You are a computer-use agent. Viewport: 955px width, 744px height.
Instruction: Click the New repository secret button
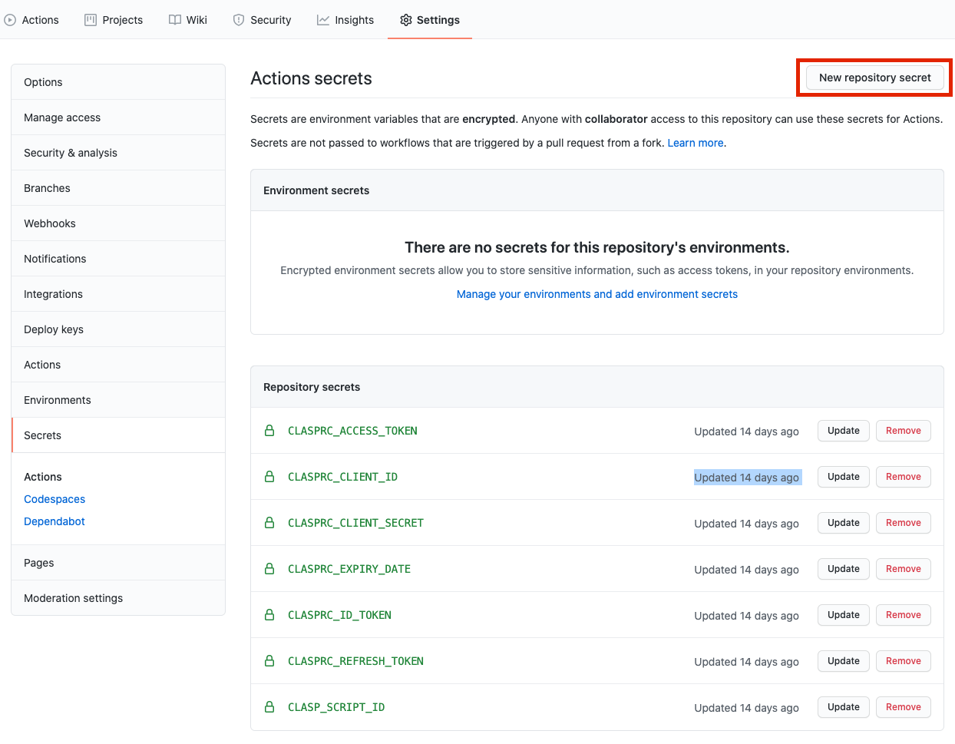[874, 78]
